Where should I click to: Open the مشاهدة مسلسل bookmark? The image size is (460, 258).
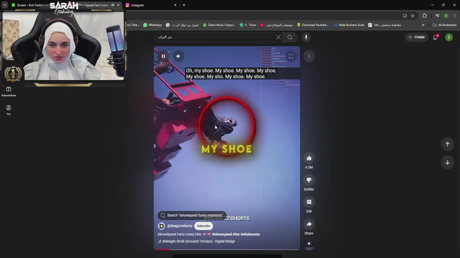pos(385,25)
